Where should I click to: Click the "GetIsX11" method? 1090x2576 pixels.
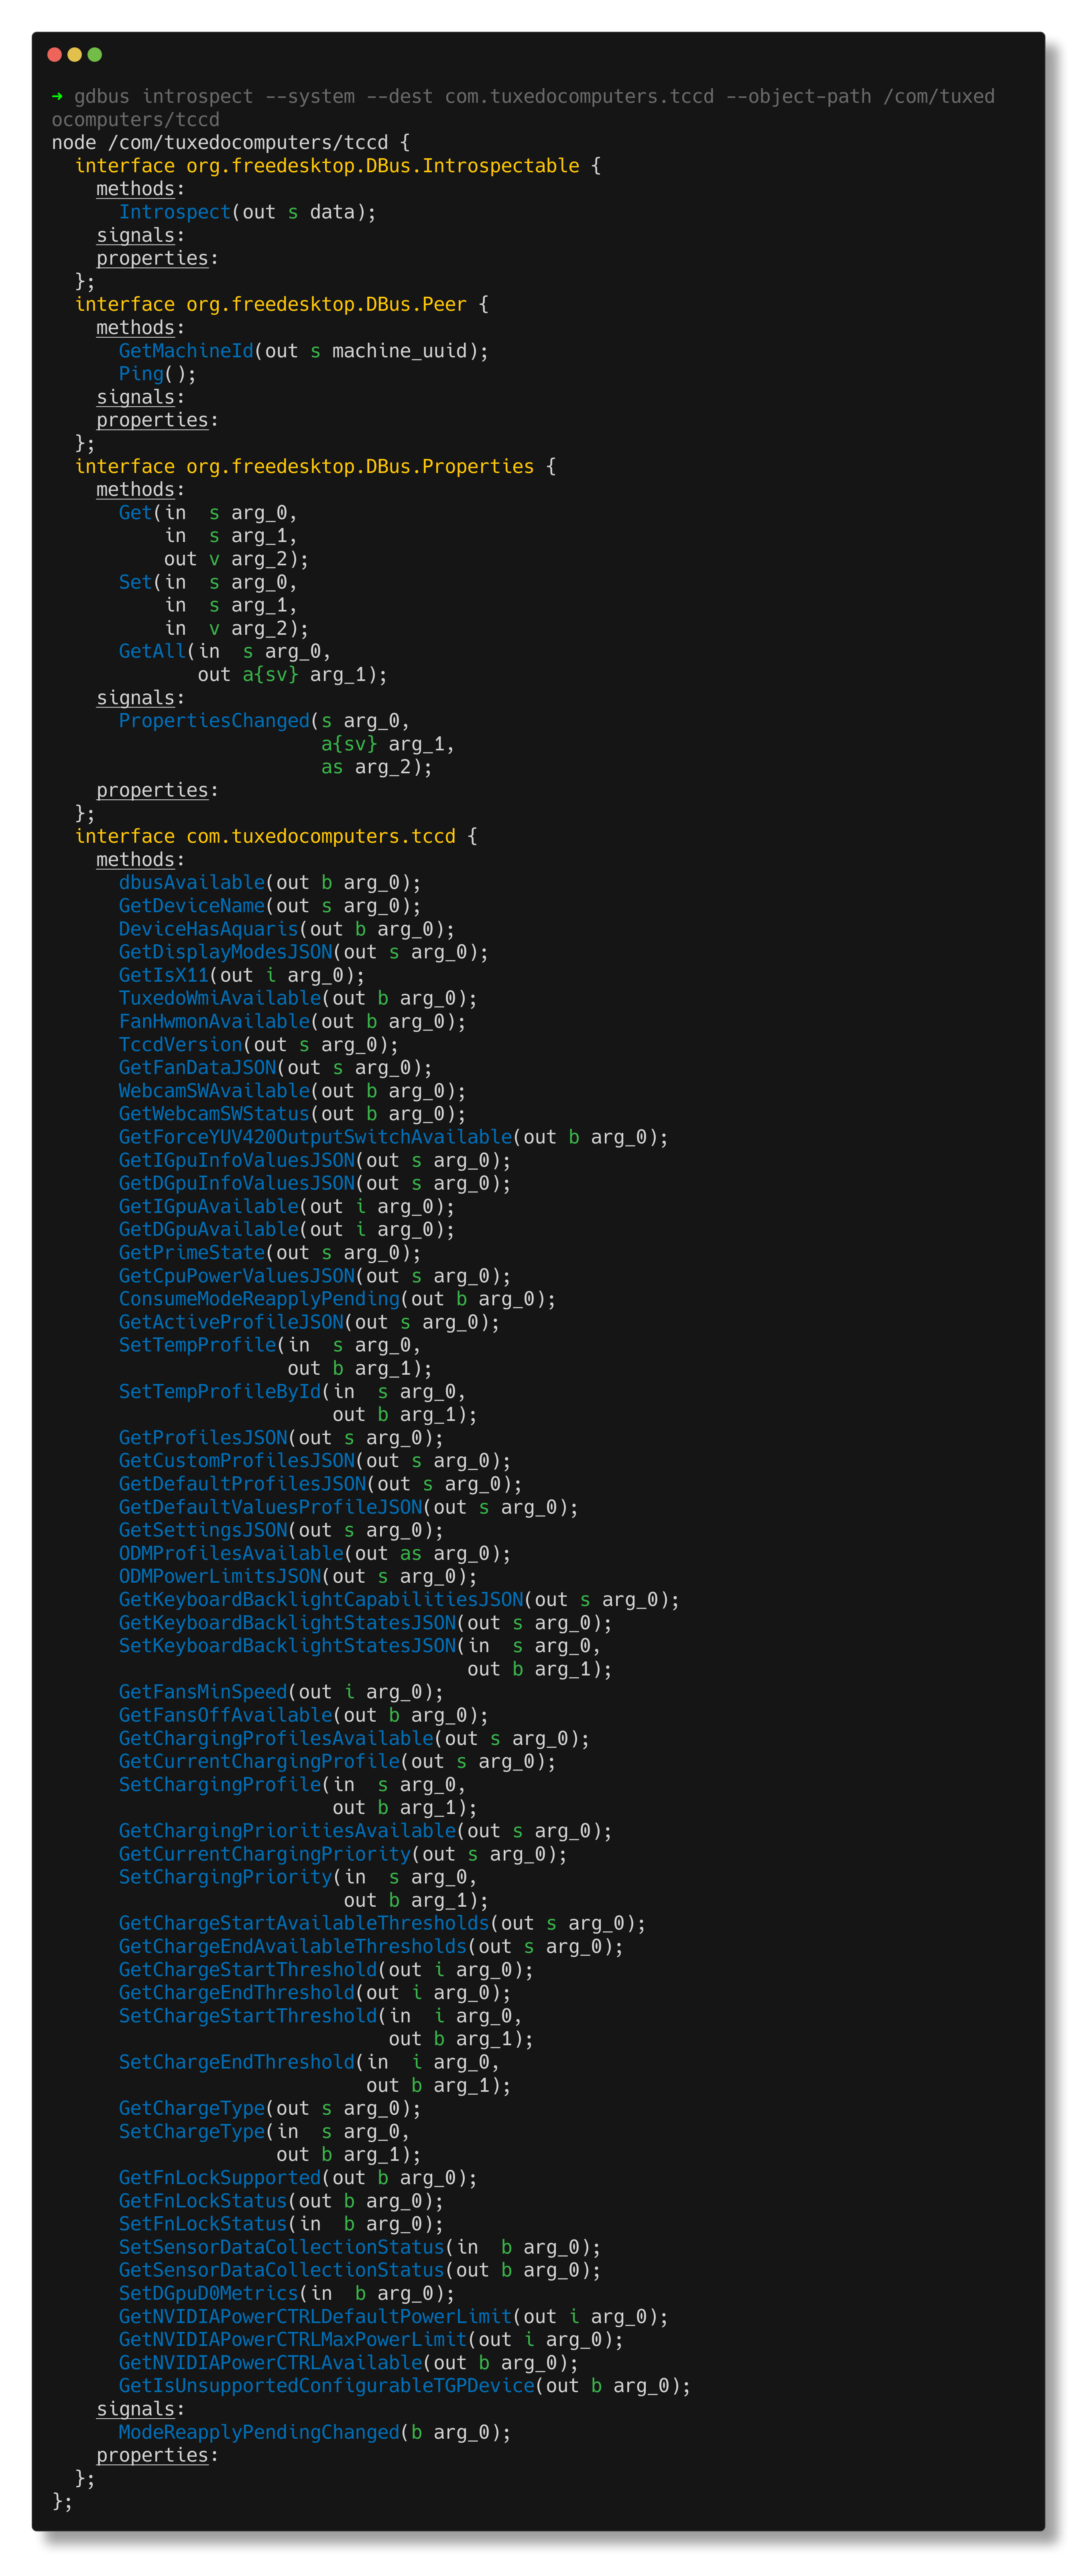(164, 975)
